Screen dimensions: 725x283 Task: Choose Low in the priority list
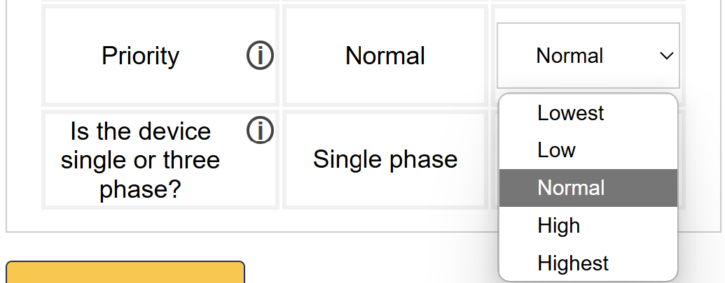(x=556, y=150)
